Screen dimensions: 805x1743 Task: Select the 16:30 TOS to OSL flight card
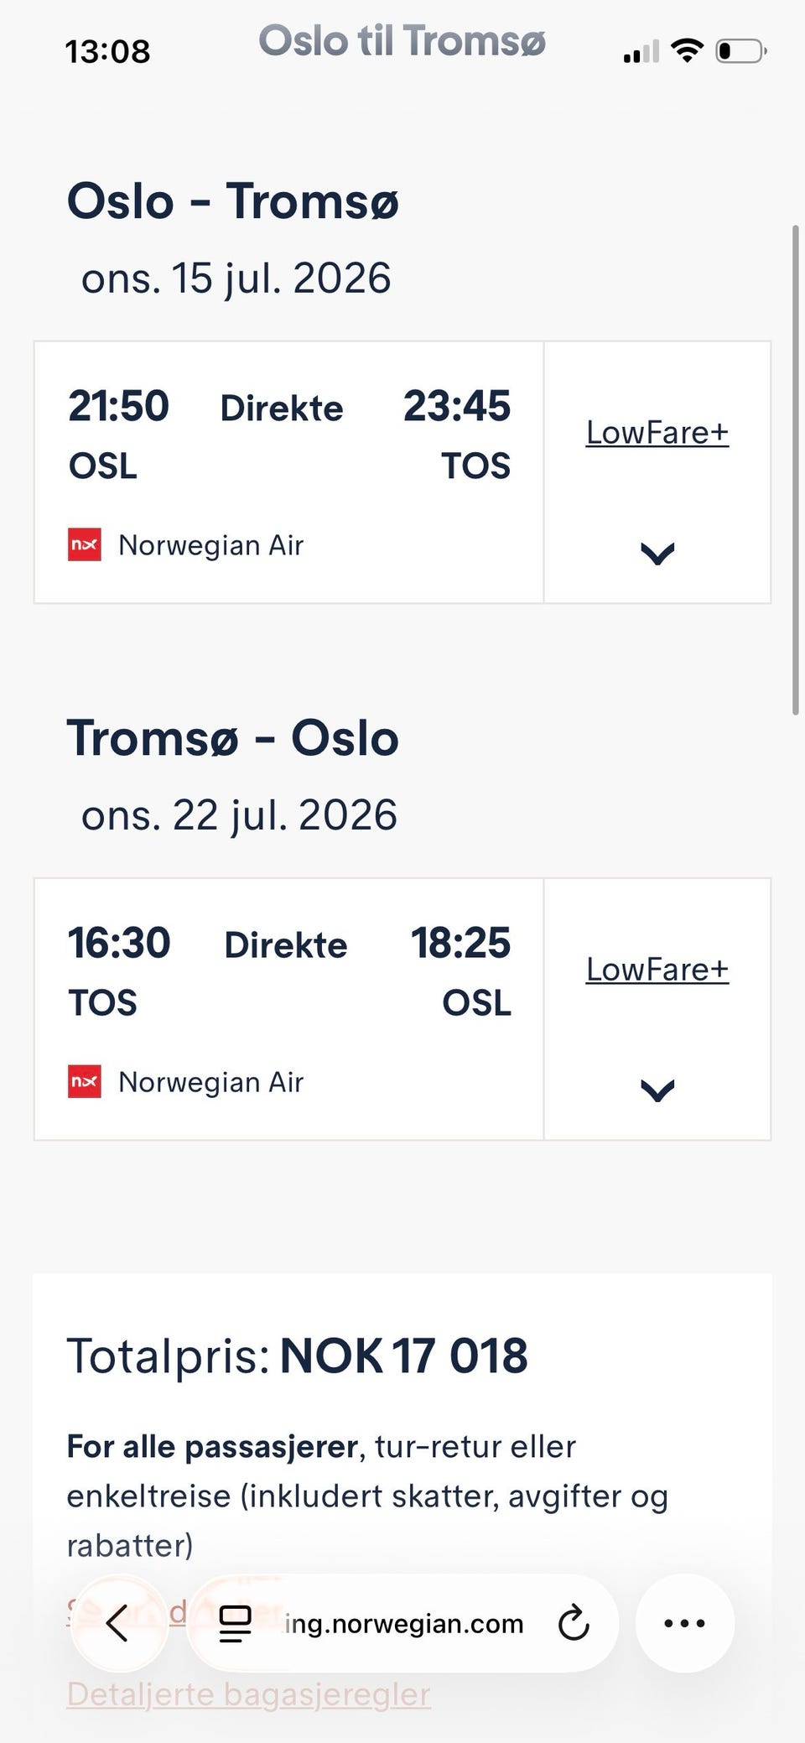pyautogui.click(x=288, y=1009)
